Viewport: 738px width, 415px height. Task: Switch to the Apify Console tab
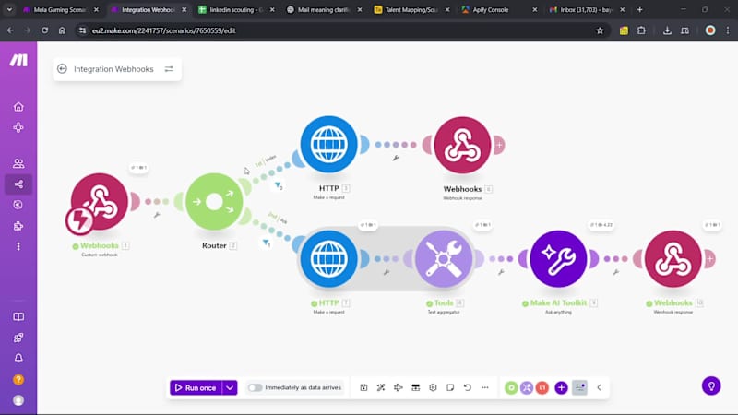(499, 9)
